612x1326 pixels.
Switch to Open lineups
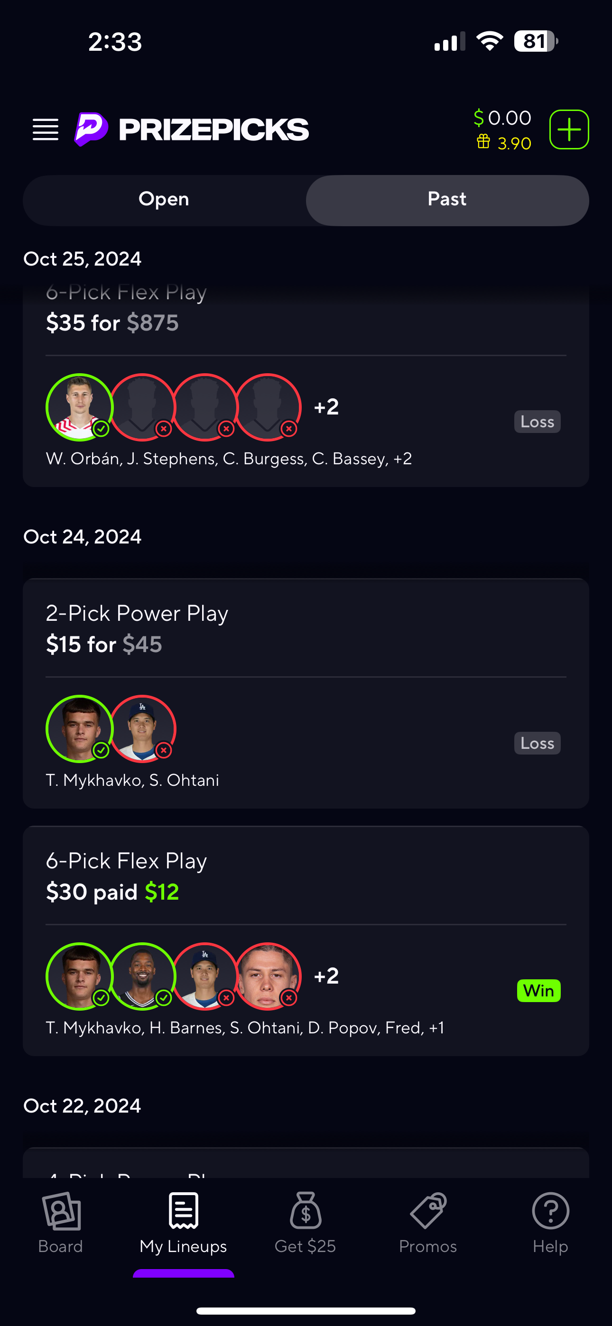[164, 200]
